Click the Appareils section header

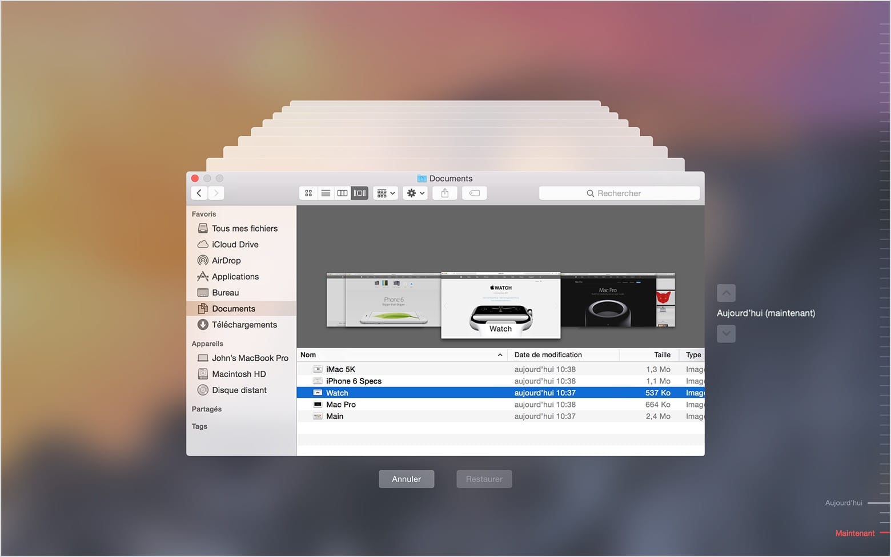coord(207,344)
